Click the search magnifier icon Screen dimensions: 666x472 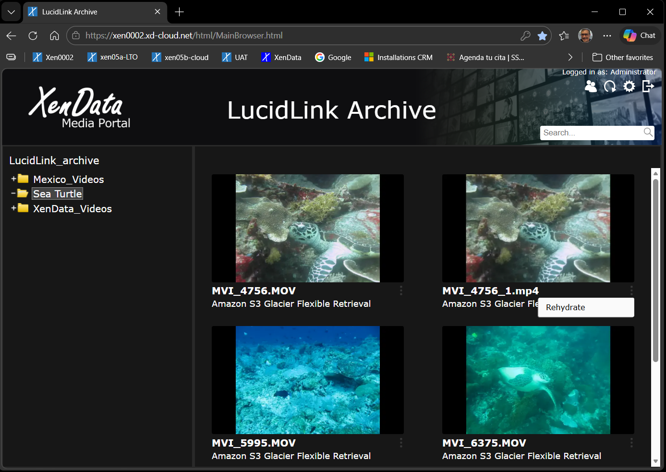(647, 133)
